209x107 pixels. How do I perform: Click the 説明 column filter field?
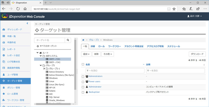point(175,71)
